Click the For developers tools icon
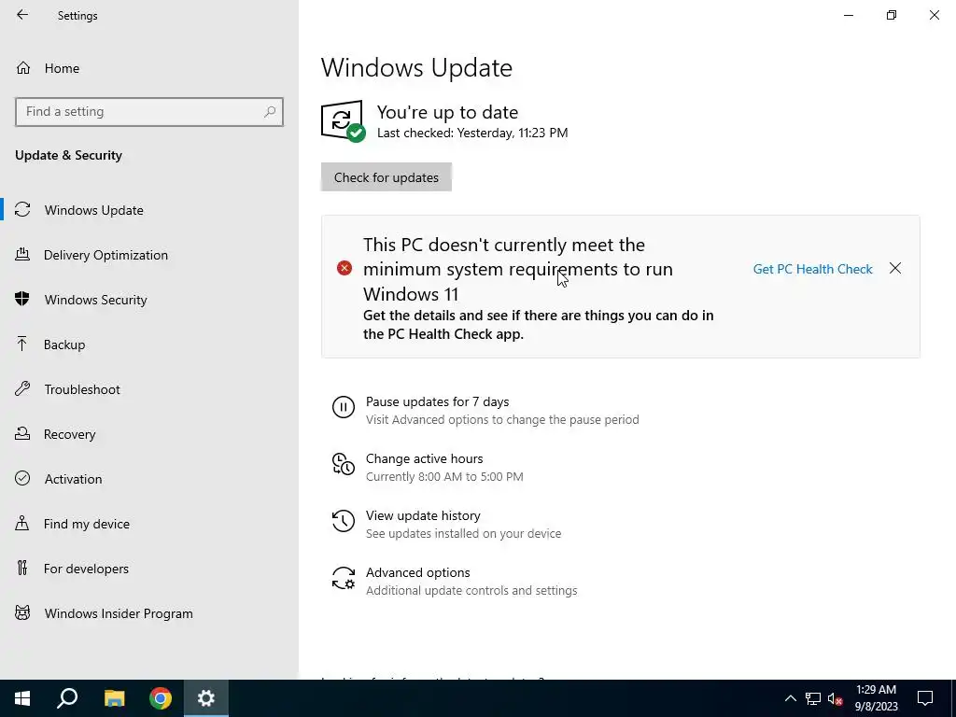 point(22,569)
